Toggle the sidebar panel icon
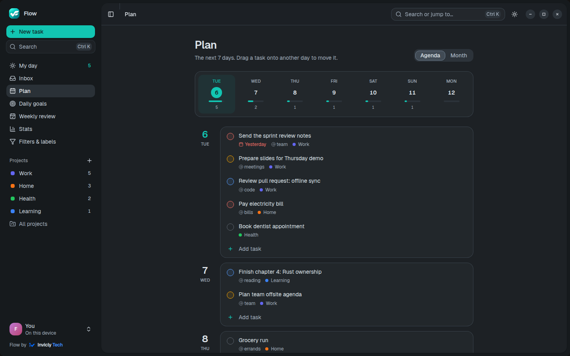 click(x=111, y=14)
